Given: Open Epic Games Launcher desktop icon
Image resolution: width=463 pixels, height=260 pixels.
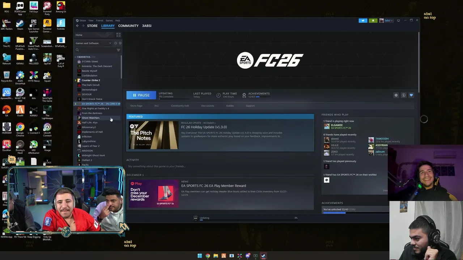Looking at the screenshot, I should (x=34, y=25).
